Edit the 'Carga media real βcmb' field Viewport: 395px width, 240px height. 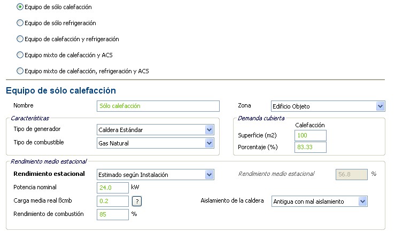pos(113,201)
